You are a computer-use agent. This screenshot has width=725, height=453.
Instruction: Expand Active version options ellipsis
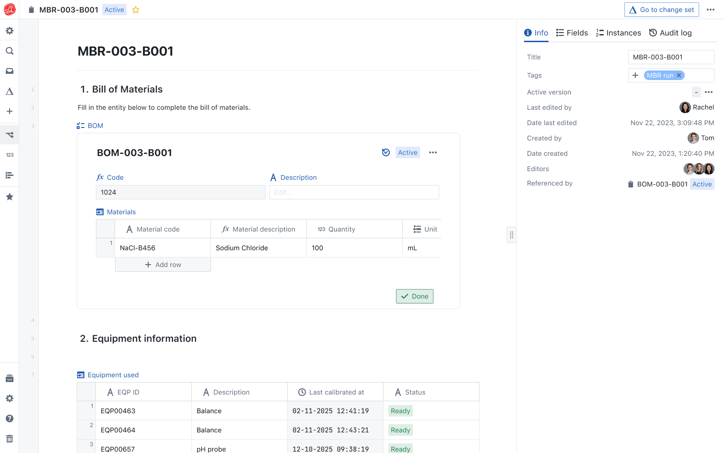tap(709, 92)
